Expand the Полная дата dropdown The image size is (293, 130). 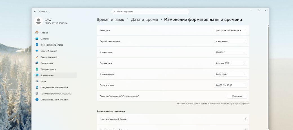point(230,63)
